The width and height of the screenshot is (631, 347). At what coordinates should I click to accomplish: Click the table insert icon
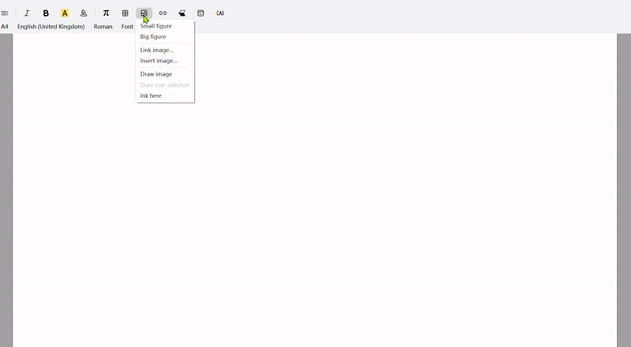(x=125, y=13)
